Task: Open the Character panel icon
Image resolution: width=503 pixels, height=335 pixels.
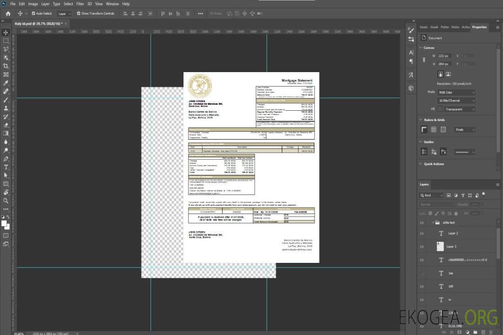Action: [411, 53]
